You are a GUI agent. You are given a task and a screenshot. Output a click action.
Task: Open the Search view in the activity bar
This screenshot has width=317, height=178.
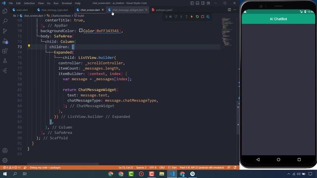coord(5,21)
